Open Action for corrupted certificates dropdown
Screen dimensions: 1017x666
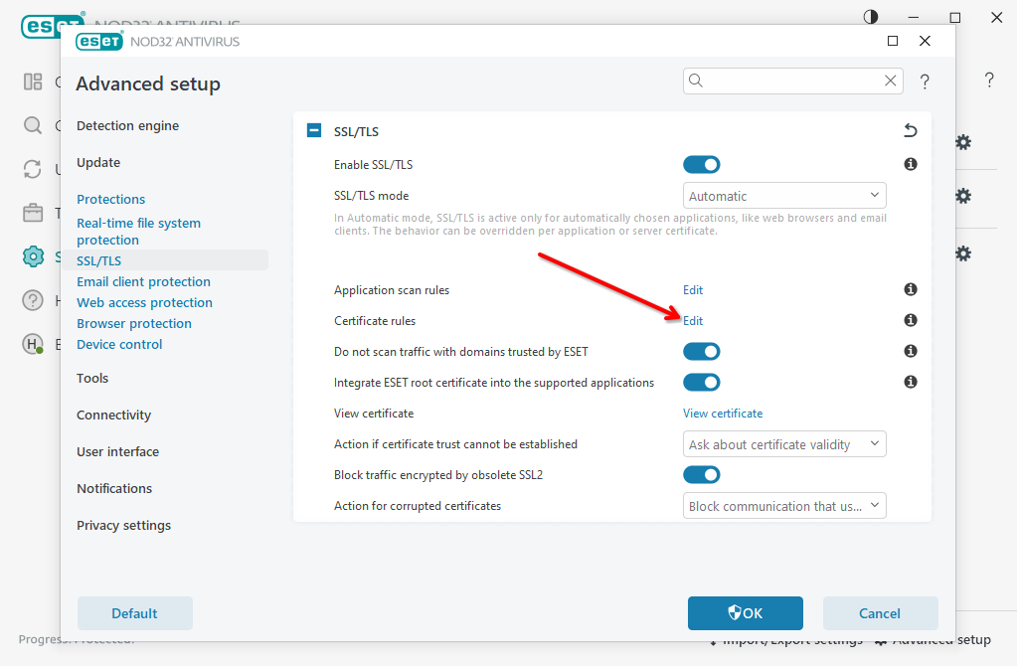pyautogui.click(x=784, y=506)
